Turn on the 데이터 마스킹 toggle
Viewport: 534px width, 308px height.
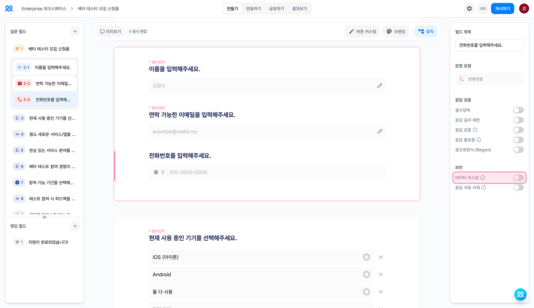tap(518, 178)
